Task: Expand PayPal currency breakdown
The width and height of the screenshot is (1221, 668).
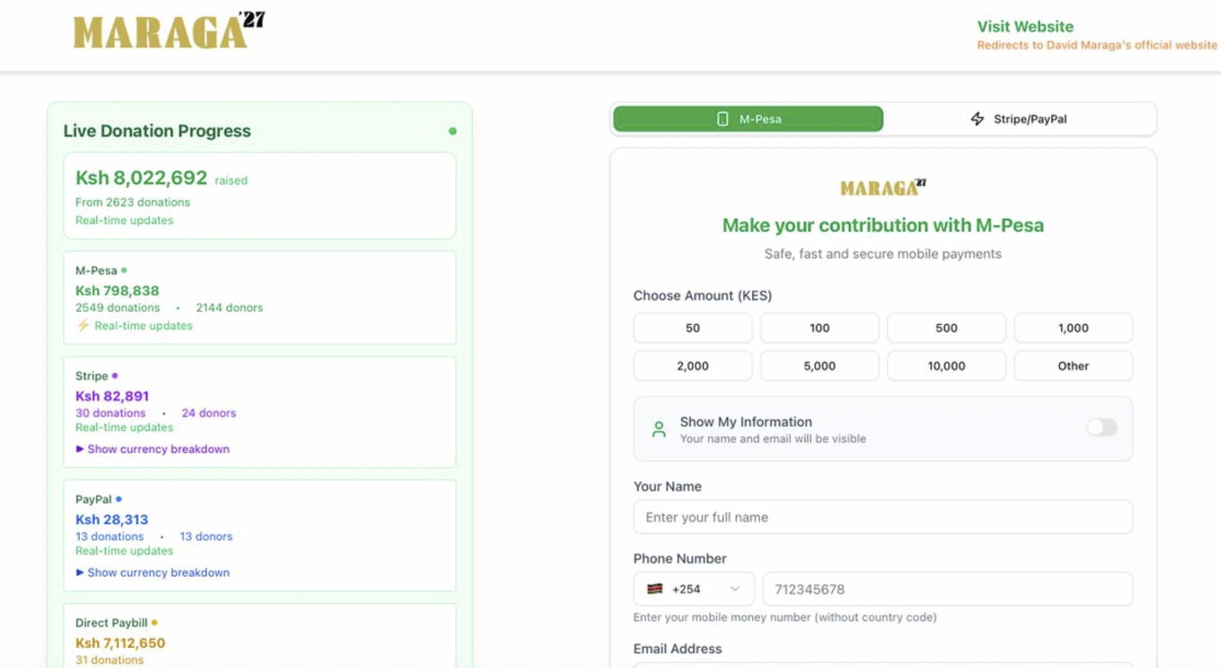Action: 152,572
